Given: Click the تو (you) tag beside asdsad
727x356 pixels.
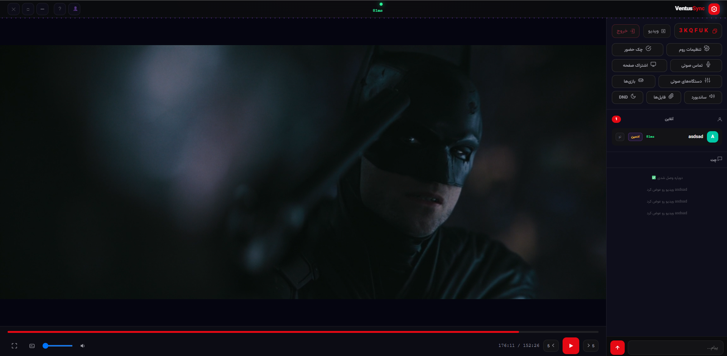Looking at the screenshot, I should tap(620, 136).
